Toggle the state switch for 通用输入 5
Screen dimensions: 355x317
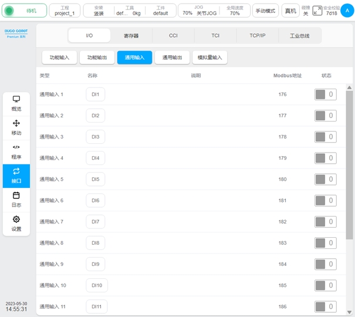click(325, 180)
